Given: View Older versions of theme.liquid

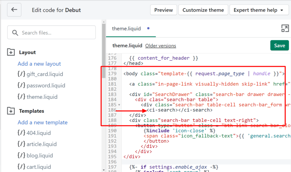Looking at the screenshot, I should pyautogui.click(x=160, y=45).
